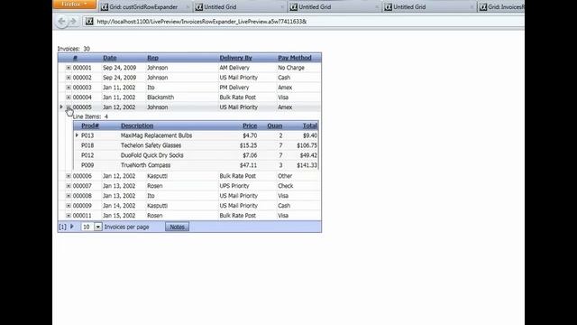
Task: Click the Notes button
Action: [x=177, y=227]
